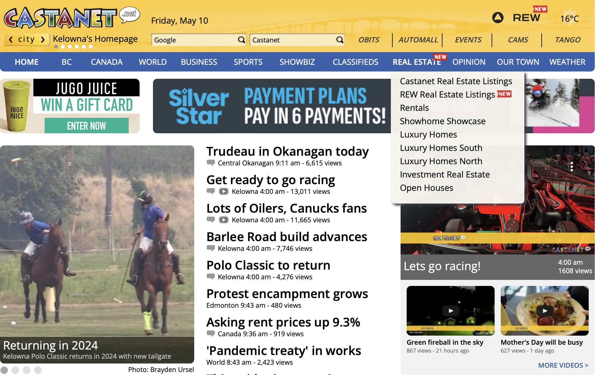Go to the HOME tab
This screenshot has width=596, height=375.
pyautogui.click(x=27, y=62)
